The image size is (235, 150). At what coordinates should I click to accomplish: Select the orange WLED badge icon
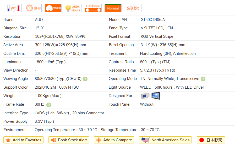click(53, 8)
